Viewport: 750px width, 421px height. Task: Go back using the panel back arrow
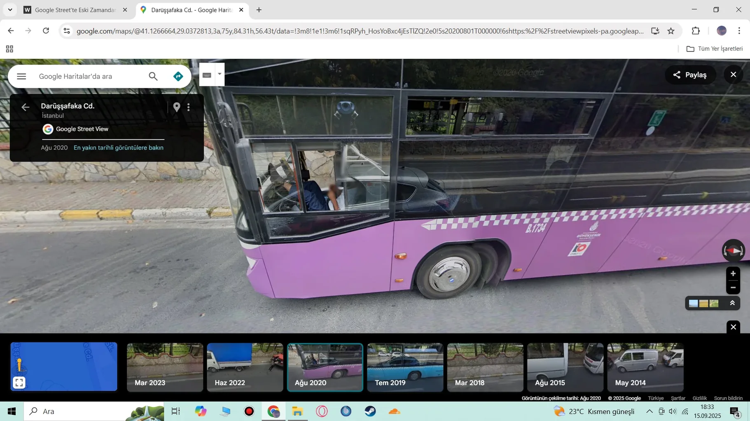point(25,107)
